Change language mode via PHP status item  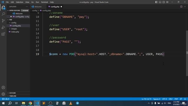(x=176, y=99)
